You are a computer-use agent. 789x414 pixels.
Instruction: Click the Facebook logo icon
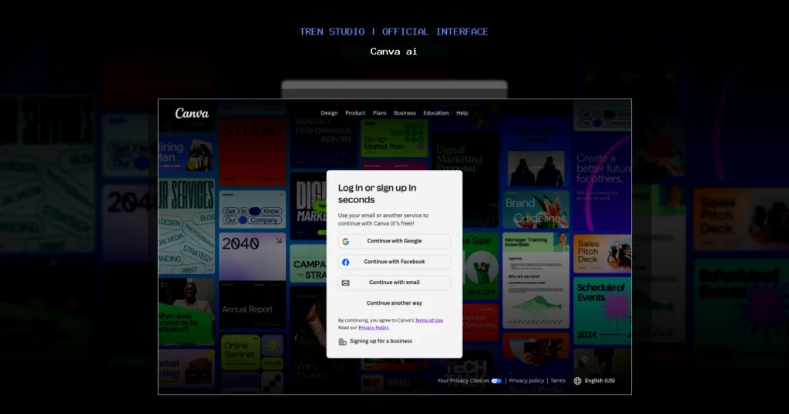point(346,262)
